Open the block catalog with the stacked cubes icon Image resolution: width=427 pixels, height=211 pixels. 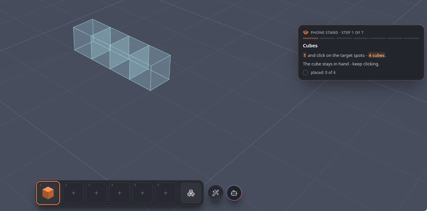coord(191,193)
